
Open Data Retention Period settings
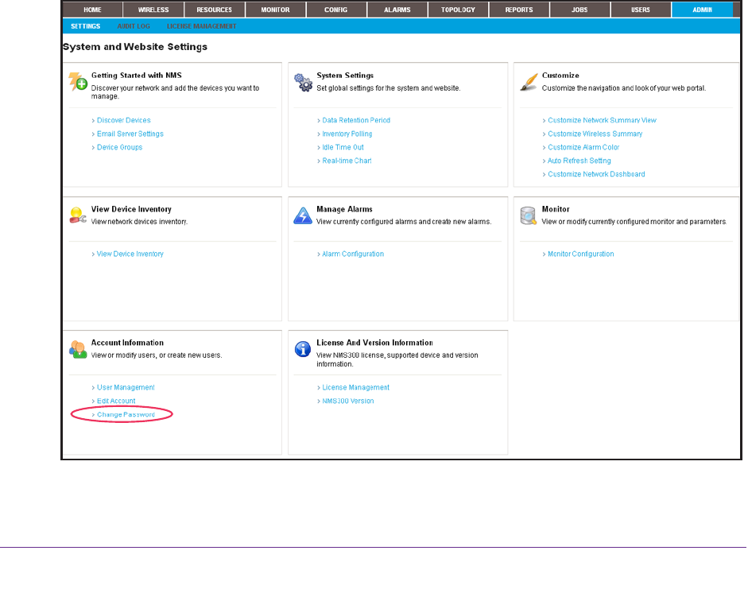[356, 120]
